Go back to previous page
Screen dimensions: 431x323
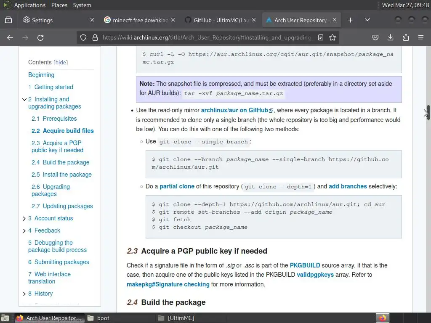click(x=10, y=37)
